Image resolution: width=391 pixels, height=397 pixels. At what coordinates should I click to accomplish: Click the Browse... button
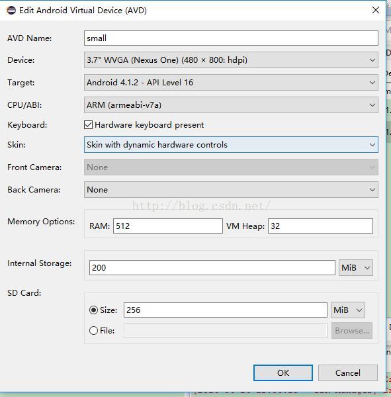352,330
